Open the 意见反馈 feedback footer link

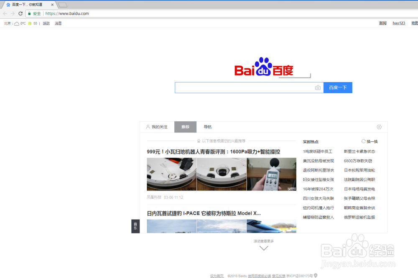(278, 276)
